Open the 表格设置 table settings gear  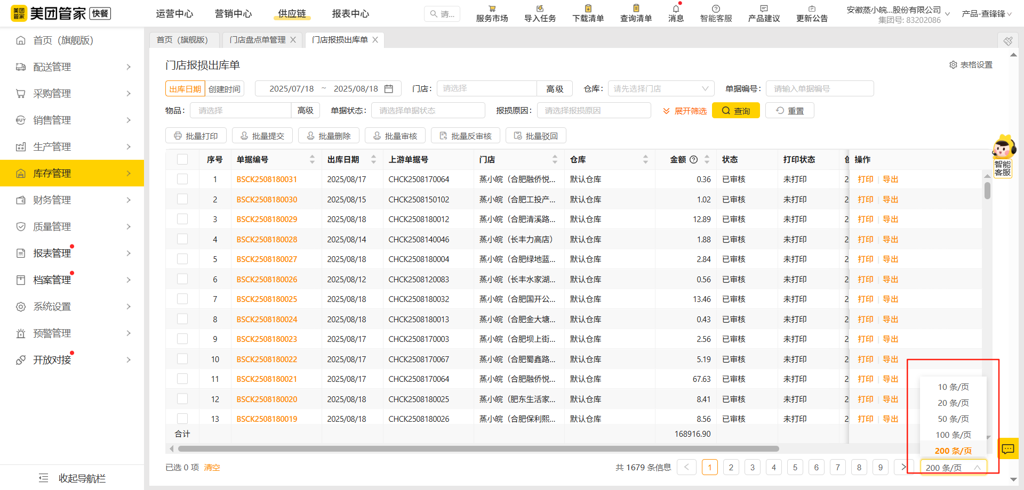click(954, 64)
